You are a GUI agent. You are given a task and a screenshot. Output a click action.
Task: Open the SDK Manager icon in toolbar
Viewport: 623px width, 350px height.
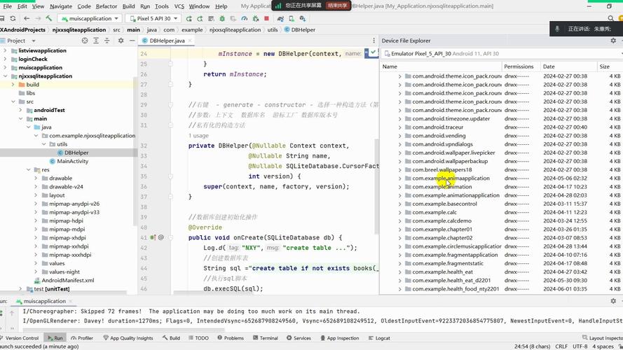[x=303, y=18]
